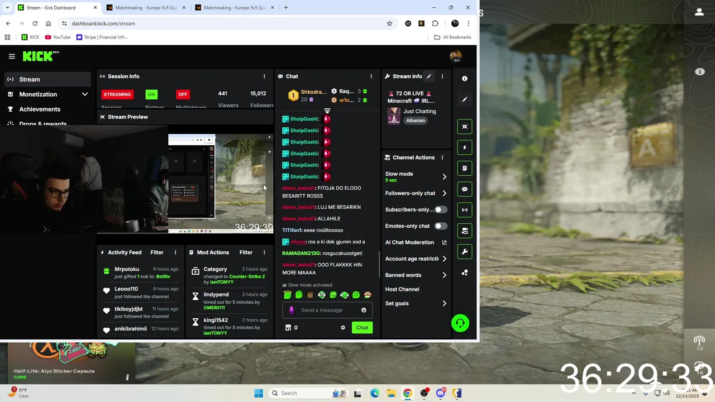Screen dimensions: 715x402
Task: Select the Just Chatting category thumbnail
Action: 394,116
